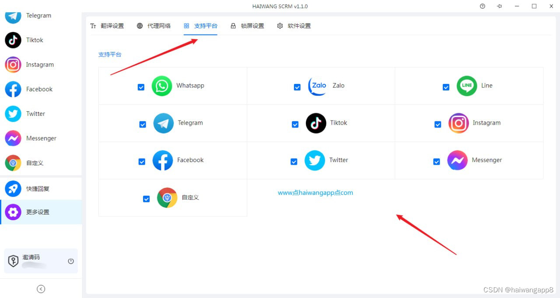Viewport: 560px width, 298px height.
Task: Switch to the 代理网络 tab
Action: click(x=154, y=26)
